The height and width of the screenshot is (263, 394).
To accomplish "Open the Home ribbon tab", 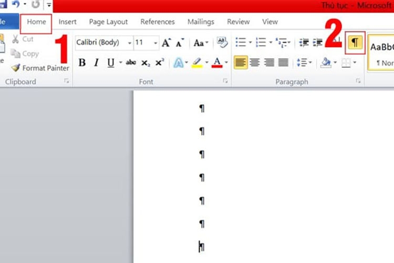I will pos(36,23).
